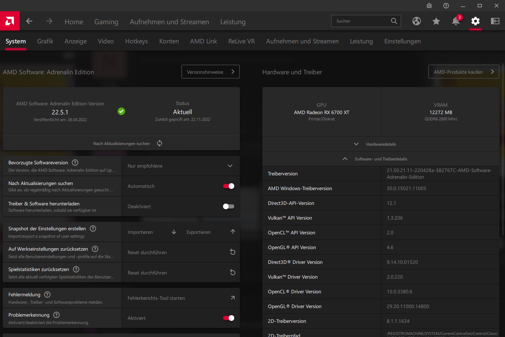The height and width of the screenshot is (337, 505).
Task: Open ReLive VR tab
Action: 241,41
